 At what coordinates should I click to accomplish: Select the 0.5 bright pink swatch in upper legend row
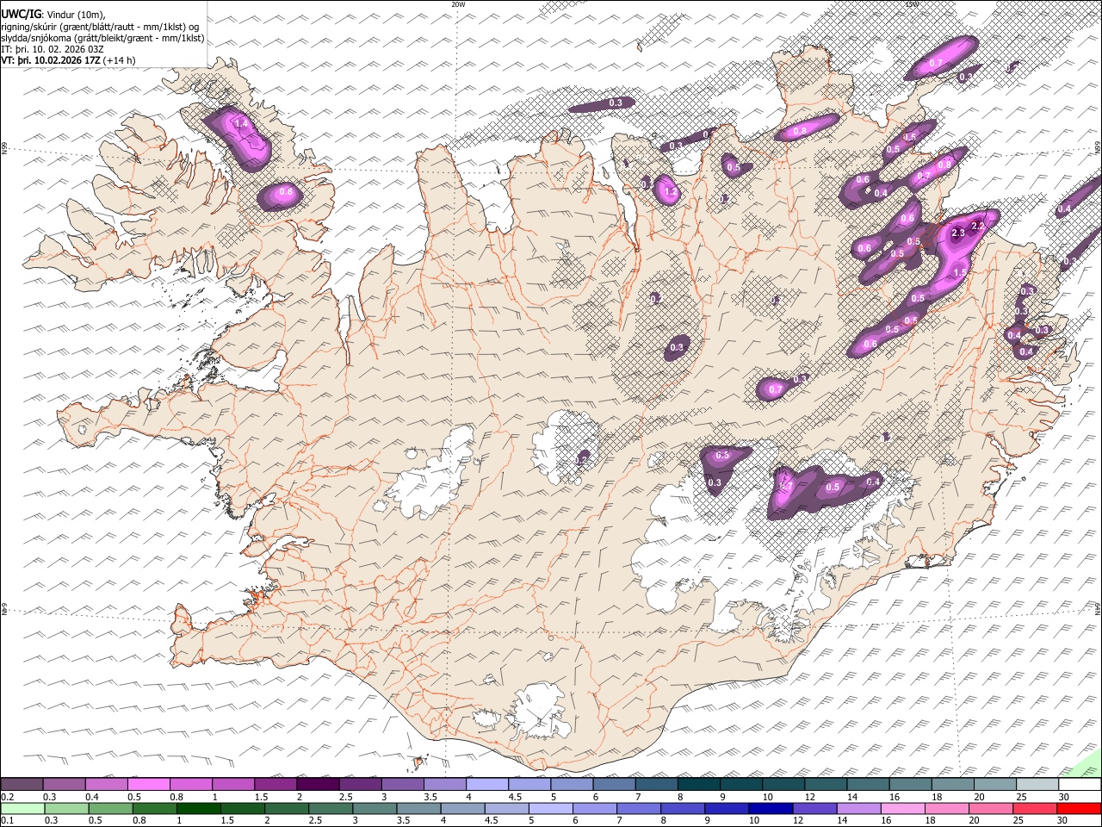150,785
